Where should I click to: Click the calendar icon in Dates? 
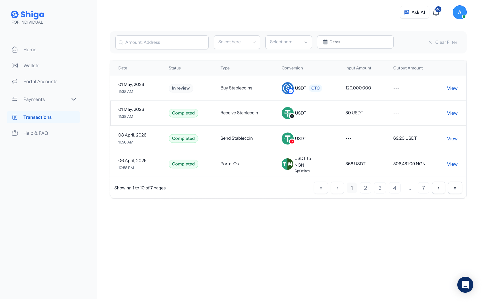tap(325, 42)
